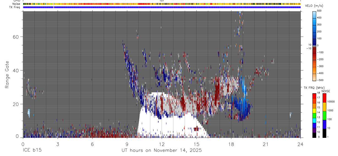
Task: Click the '500' label on the velocity colorbar
Action: (x=319, y=11)
